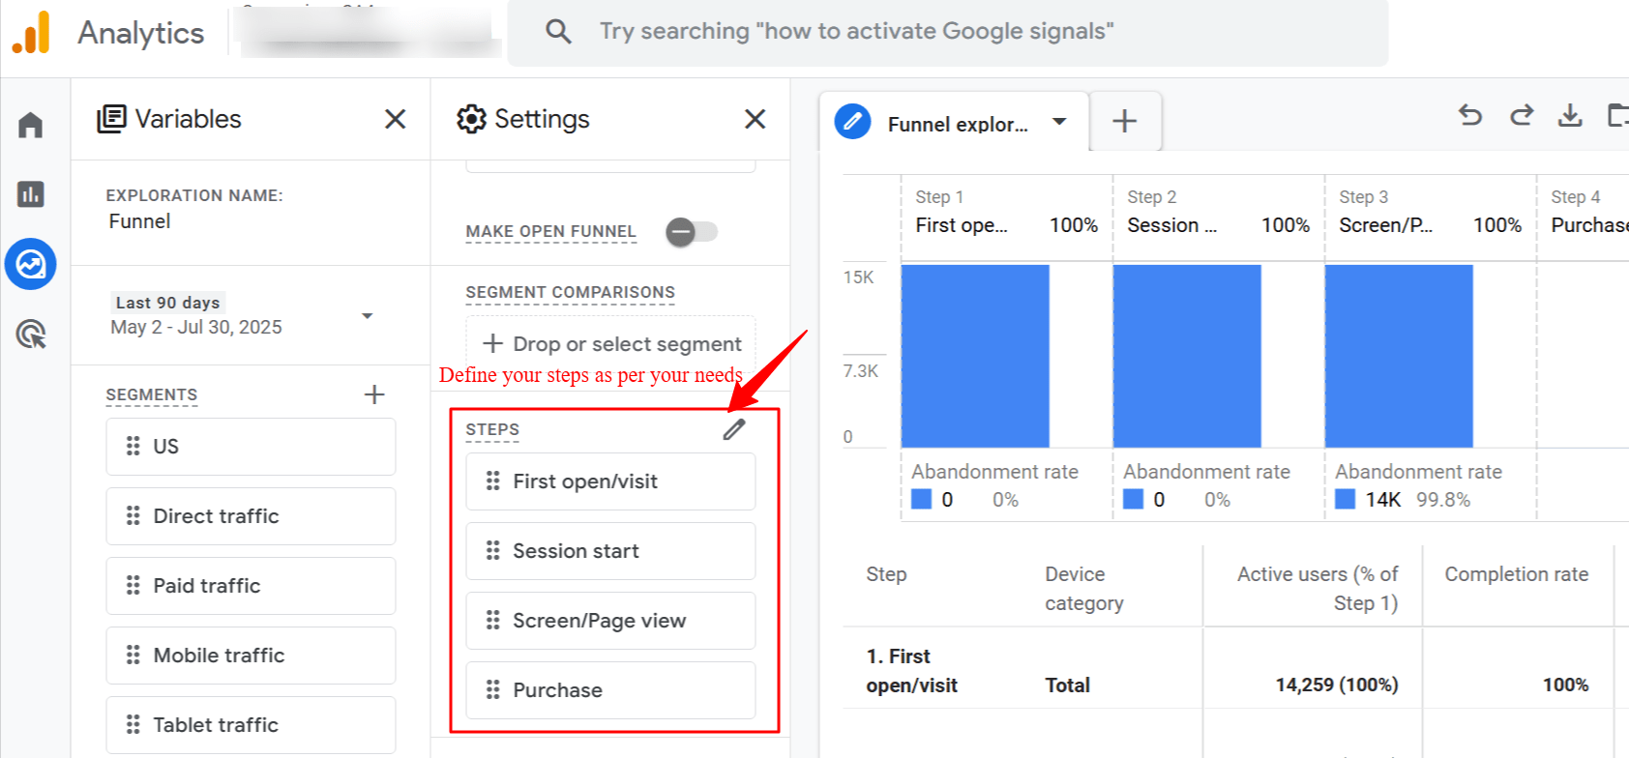Grab the Paid traffic drag handle
This screenshot has height=758, width=1629.
133,585
